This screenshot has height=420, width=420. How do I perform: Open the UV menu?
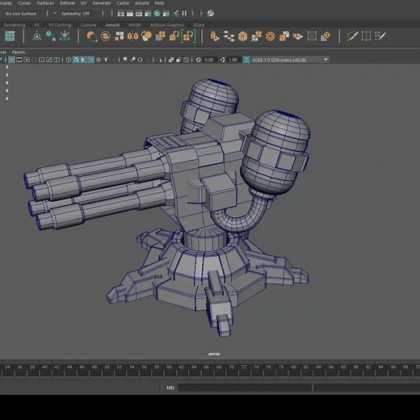[x=83, y=3]
